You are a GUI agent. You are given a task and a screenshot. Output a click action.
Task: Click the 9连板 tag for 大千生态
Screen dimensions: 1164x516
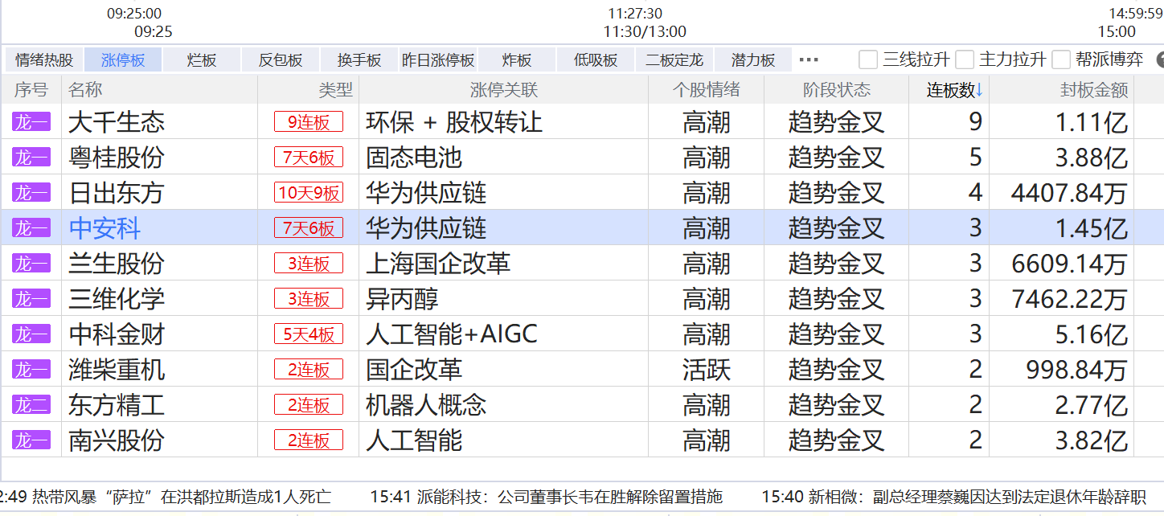tap(309, 122)
